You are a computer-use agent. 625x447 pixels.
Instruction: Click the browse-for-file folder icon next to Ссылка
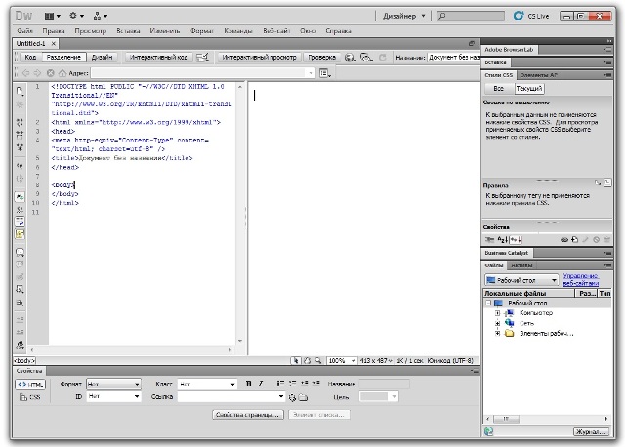tap(303, 397)
